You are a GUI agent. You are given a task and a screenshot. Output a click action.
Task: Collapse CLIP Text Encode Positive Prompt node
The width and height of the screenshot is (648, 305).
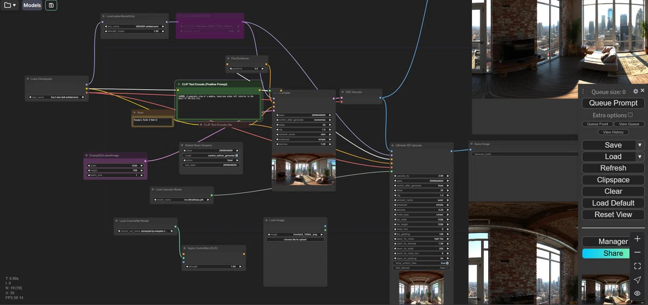pyautogui.click(x=178, y=84)
